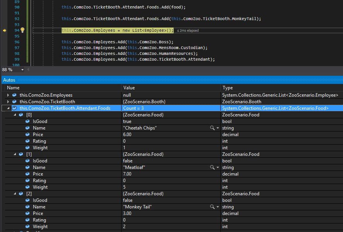Click the property icon beside first IsGood
This screenshot has height=232, width=343.
pos(27,121)
